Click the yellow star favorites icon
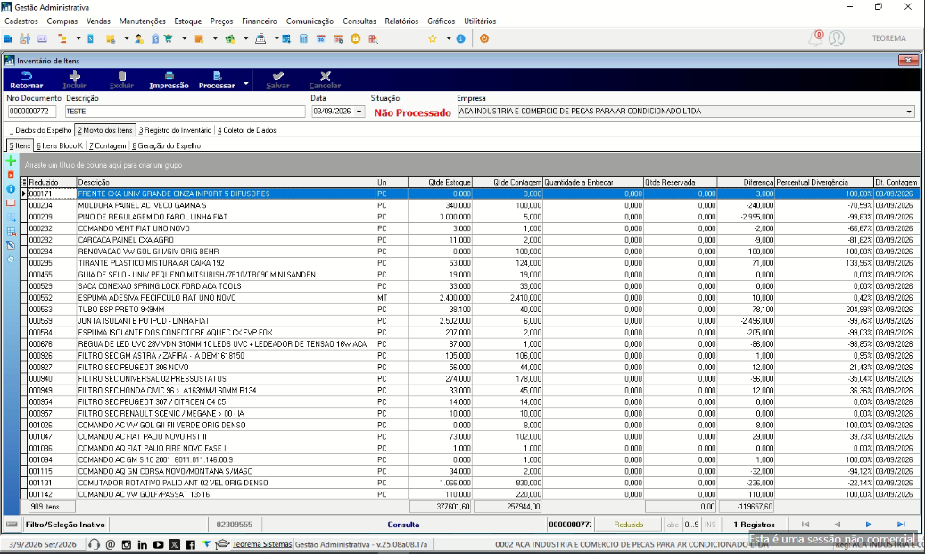925x554 pixels. point(433,39)
